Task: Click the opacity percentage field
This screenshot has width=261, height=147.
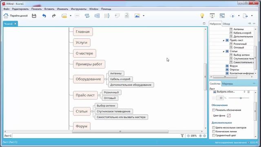Action: 220,98
